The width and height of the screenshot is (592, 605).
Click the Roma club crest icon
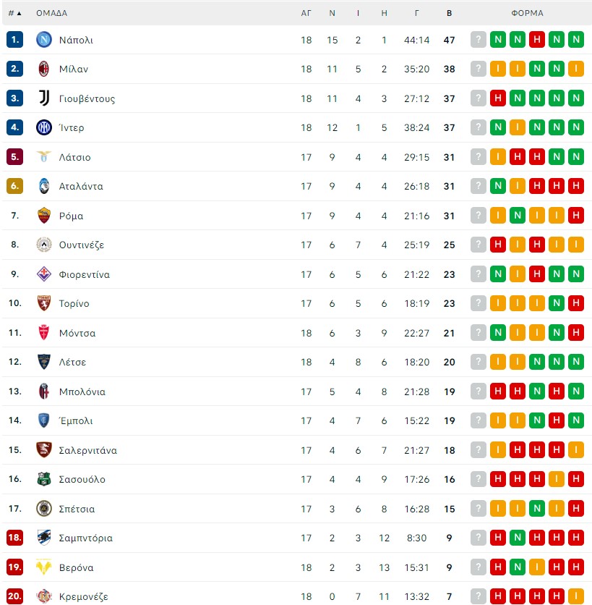pos(44,216)
